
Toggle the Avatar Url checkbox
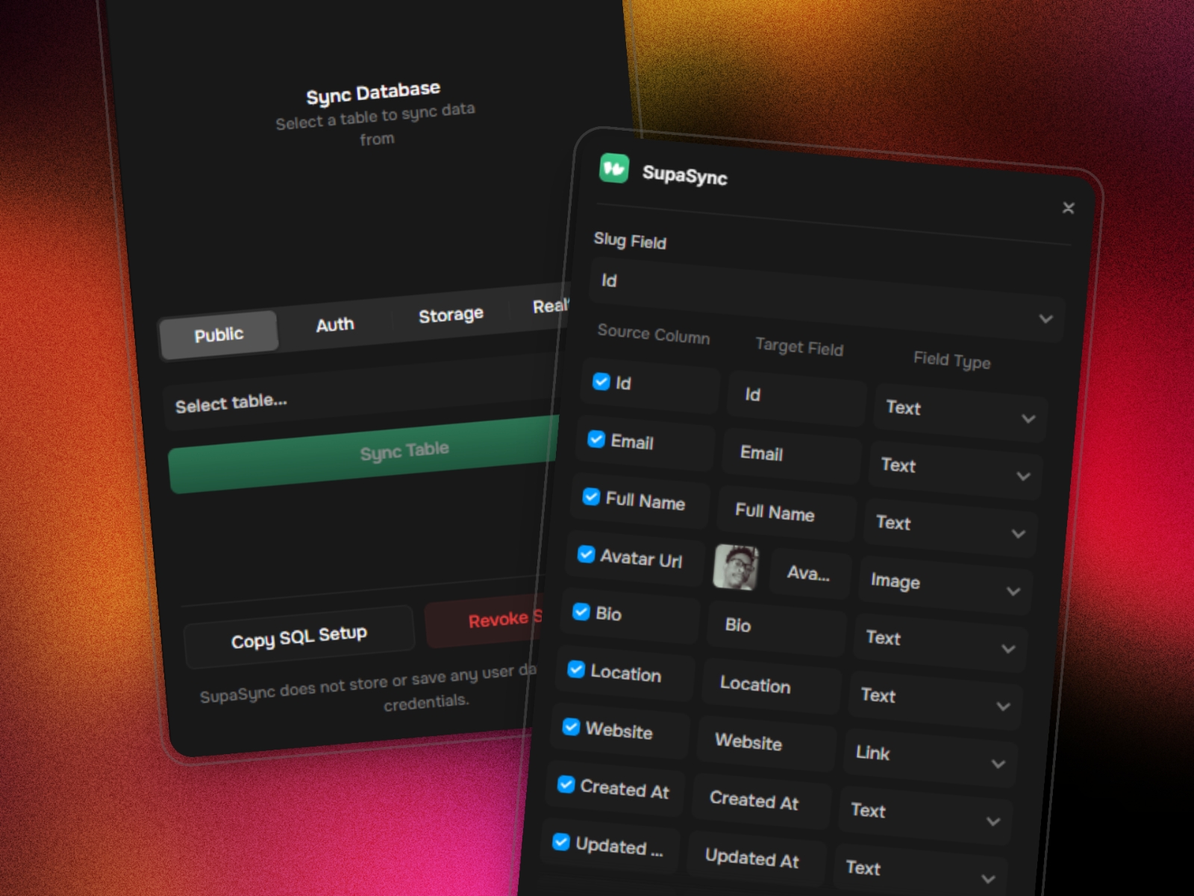click(x=585, y=554)
